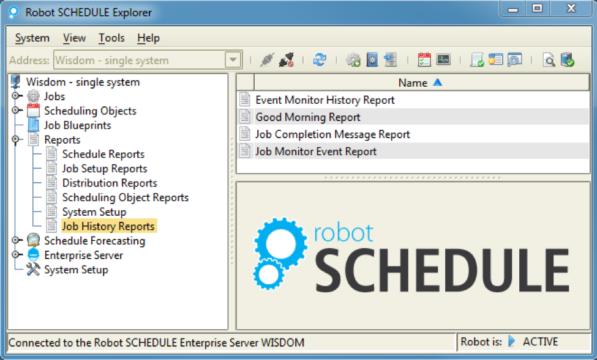
Task: Refresh the view with blue arrows icon
Action: point(320,60)
